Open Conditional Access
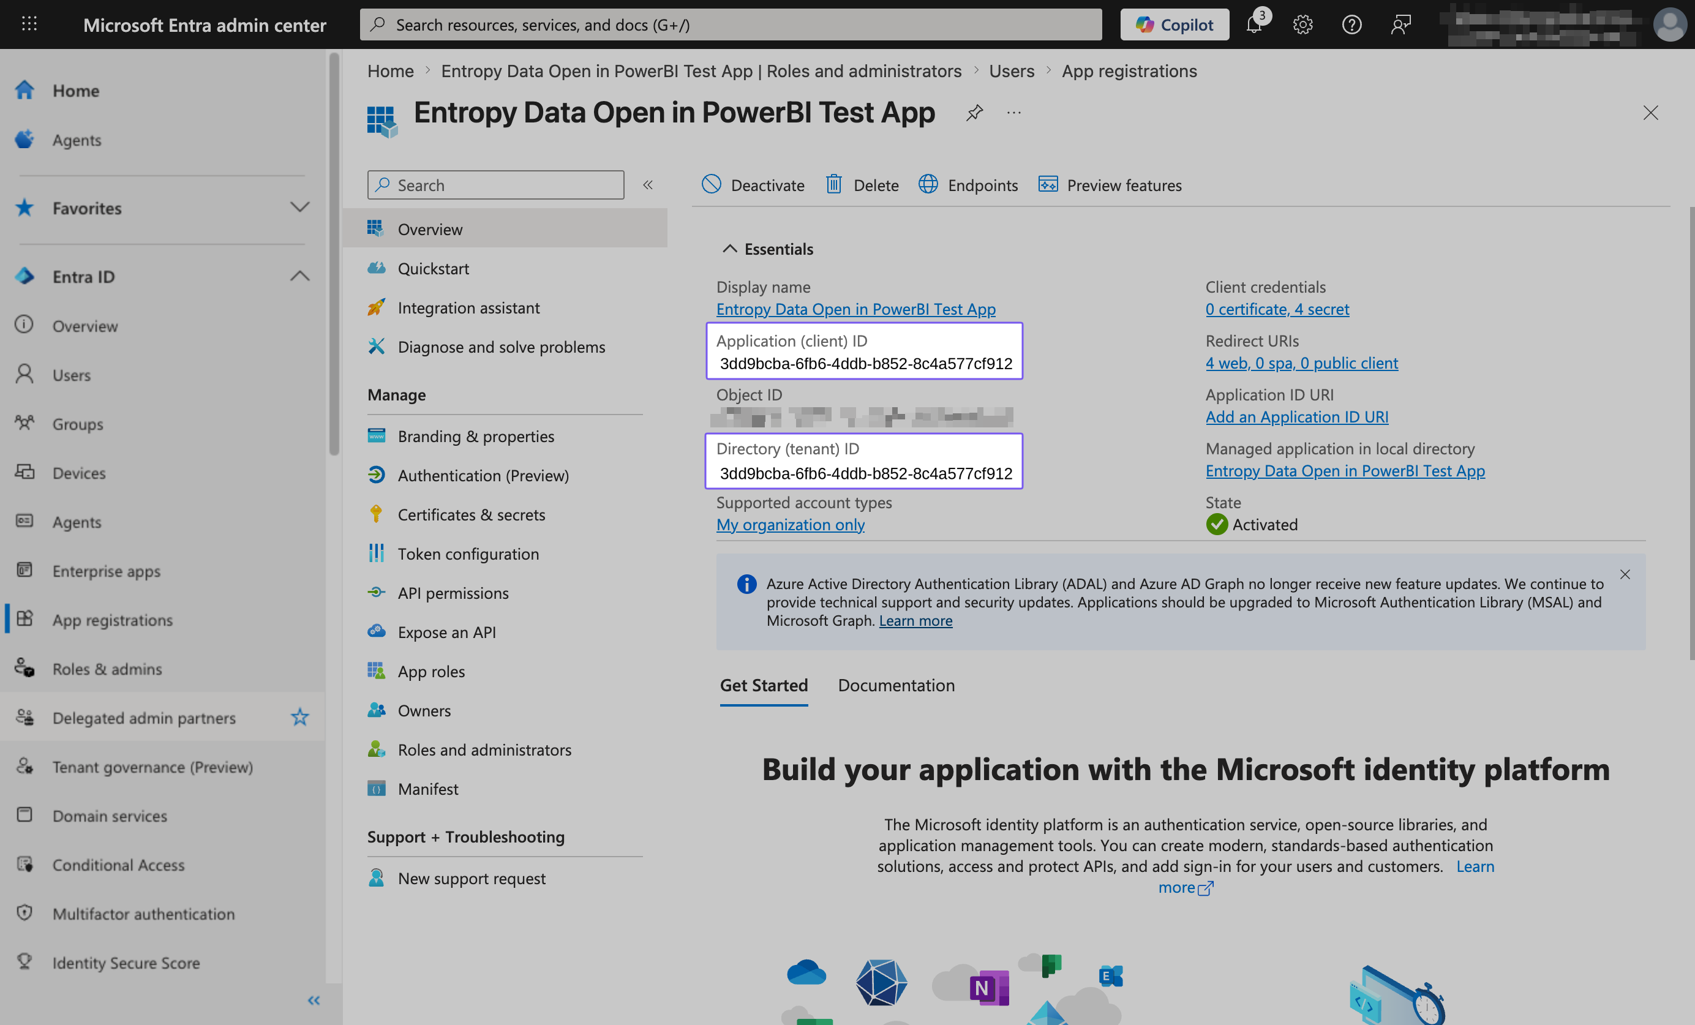Image resolution: width=1695 pixels, height=1025 pixels. coord(118,864)
